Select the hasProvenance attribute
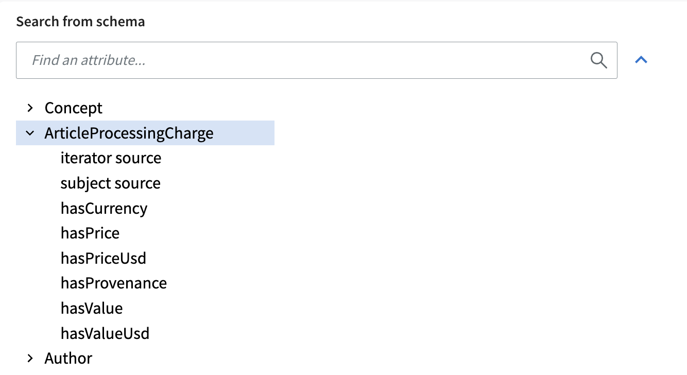 [x=114, y=283]
